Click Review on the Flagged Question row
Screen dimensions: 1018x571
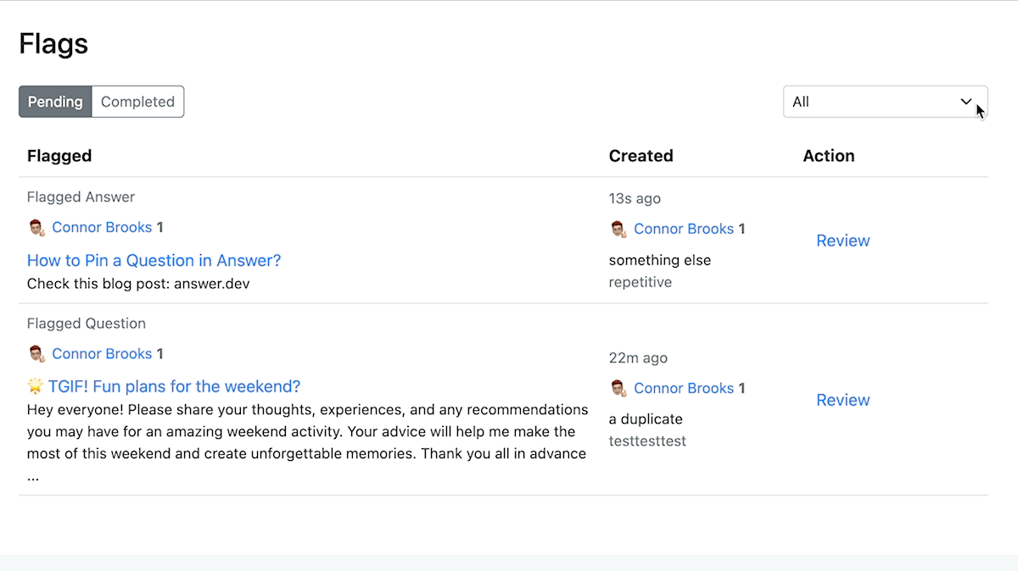pos(842,400)
